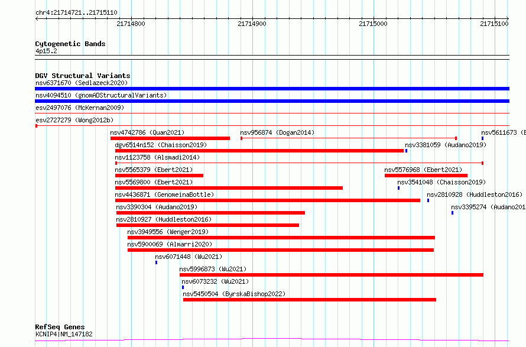
Task: Open the nsv6073232 (Wu2021) label
Action: [x=215, y=281]
